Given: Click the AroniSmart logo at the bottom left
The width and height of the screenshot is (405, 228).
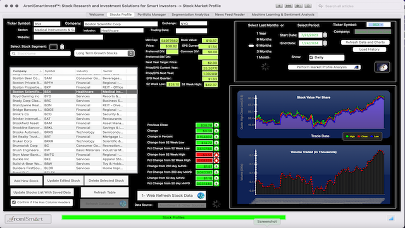Looking at the screenshot, I should click(x=28, y=219).
